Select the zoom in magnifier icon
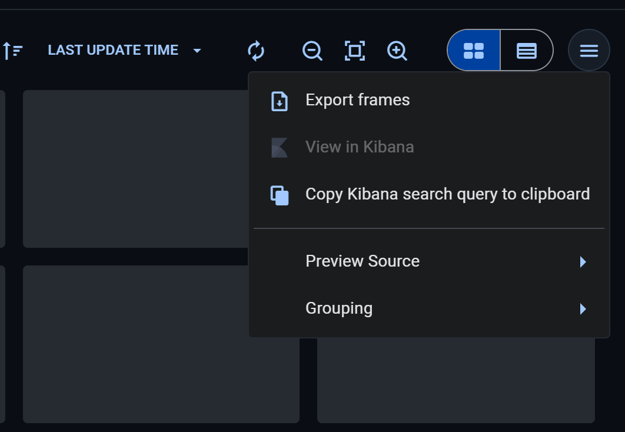The image size is (625, 432). (x=397, y=51)
